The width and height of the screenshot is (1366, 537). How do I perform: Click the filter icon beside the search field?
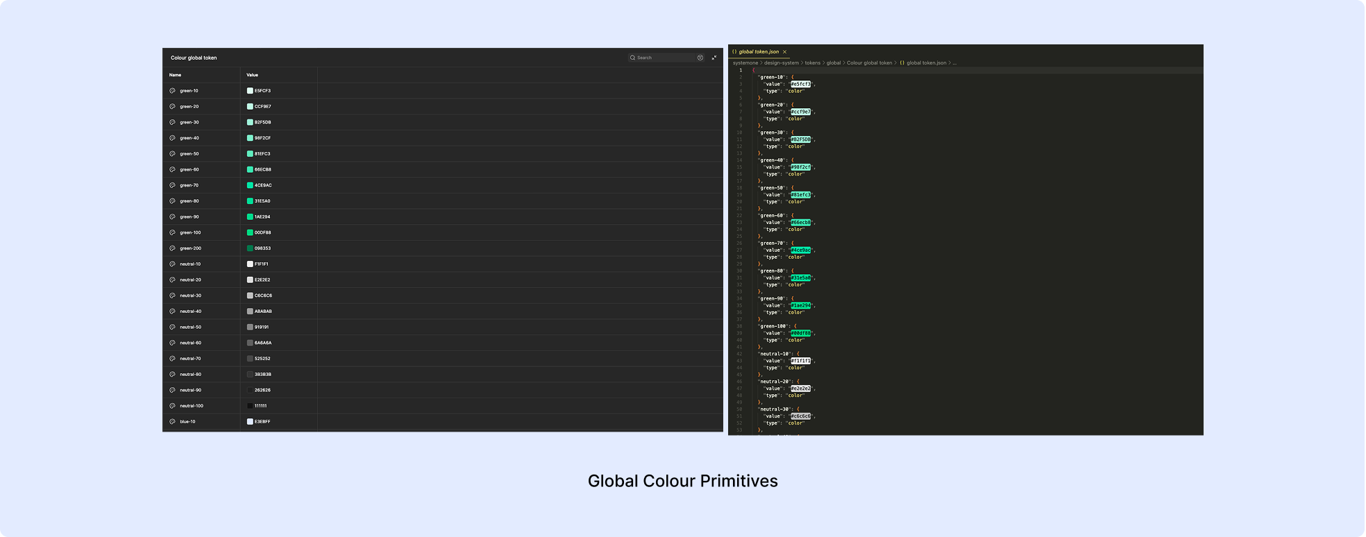700,58
